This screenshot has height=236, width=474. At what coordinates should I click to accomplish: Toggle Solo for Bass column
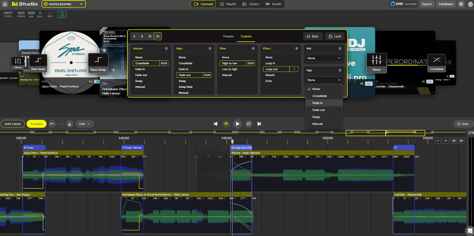[209, 48]
